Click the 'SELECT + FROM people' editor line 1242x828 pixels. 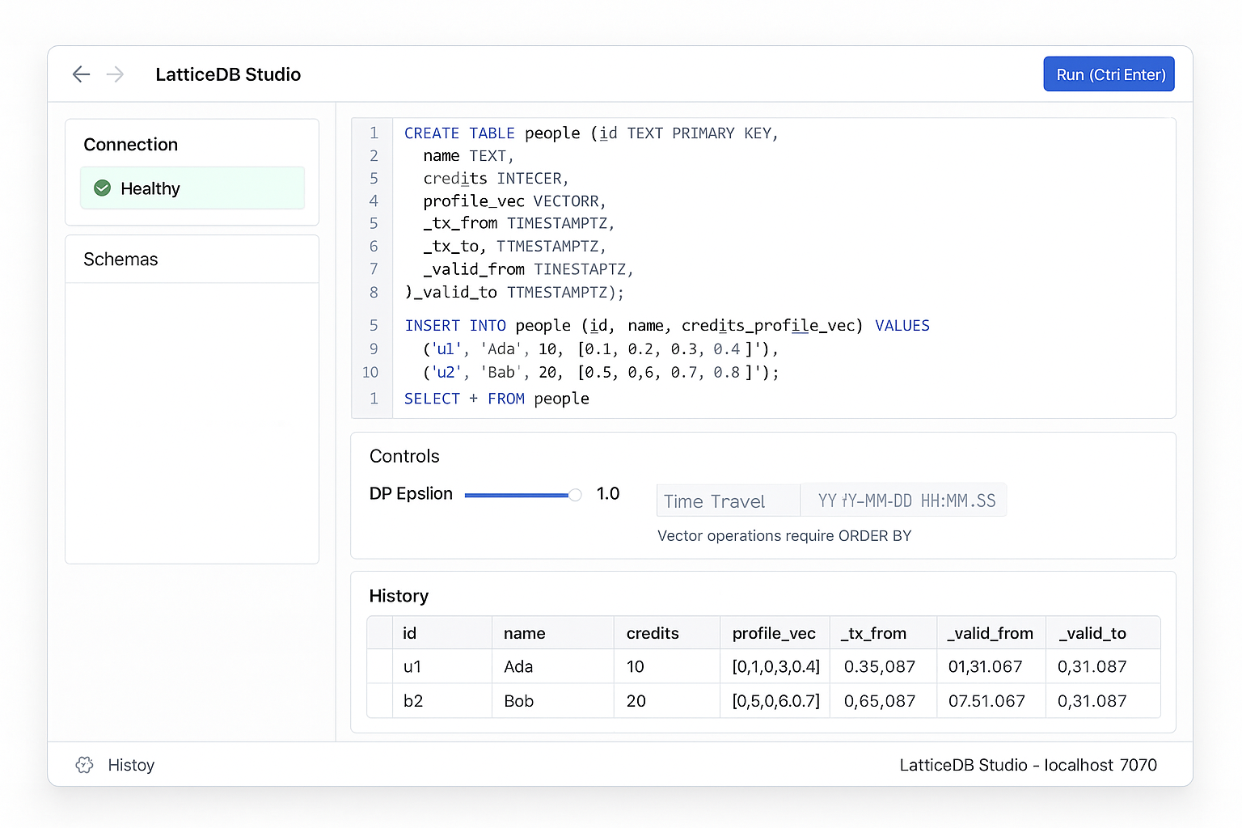tap(496, 399)
